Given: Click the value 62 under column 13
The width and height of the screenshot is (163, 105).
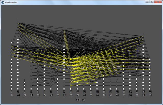Looking at the screenshot, I should coord(91,95).
